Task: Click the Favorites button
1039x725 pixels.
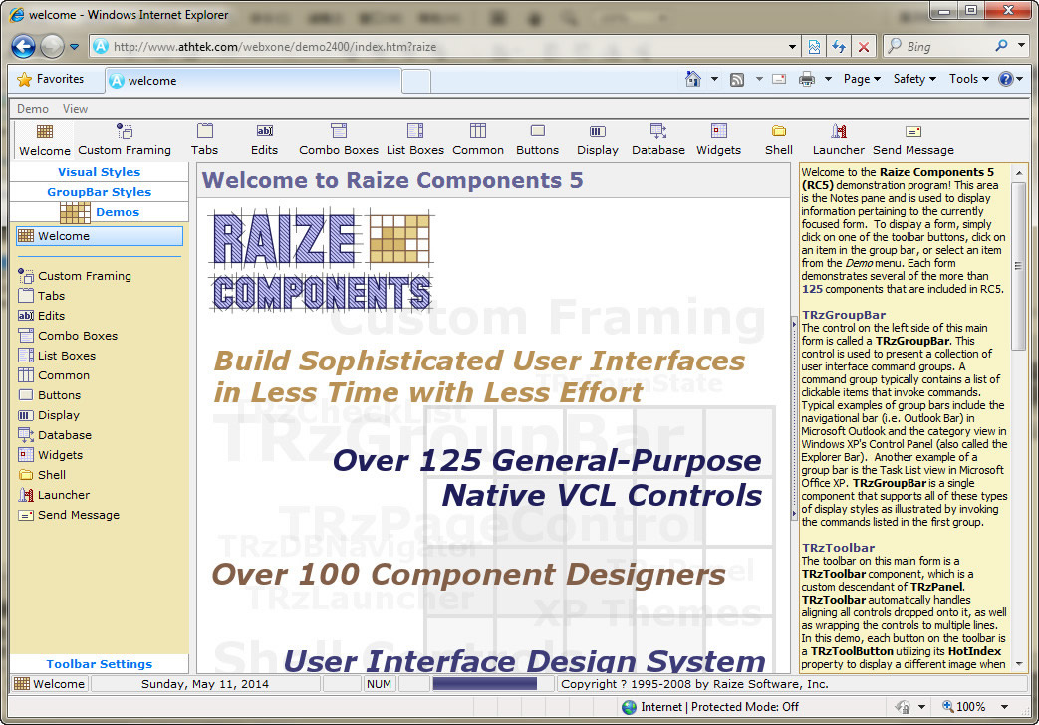Action: click(51, 79)
